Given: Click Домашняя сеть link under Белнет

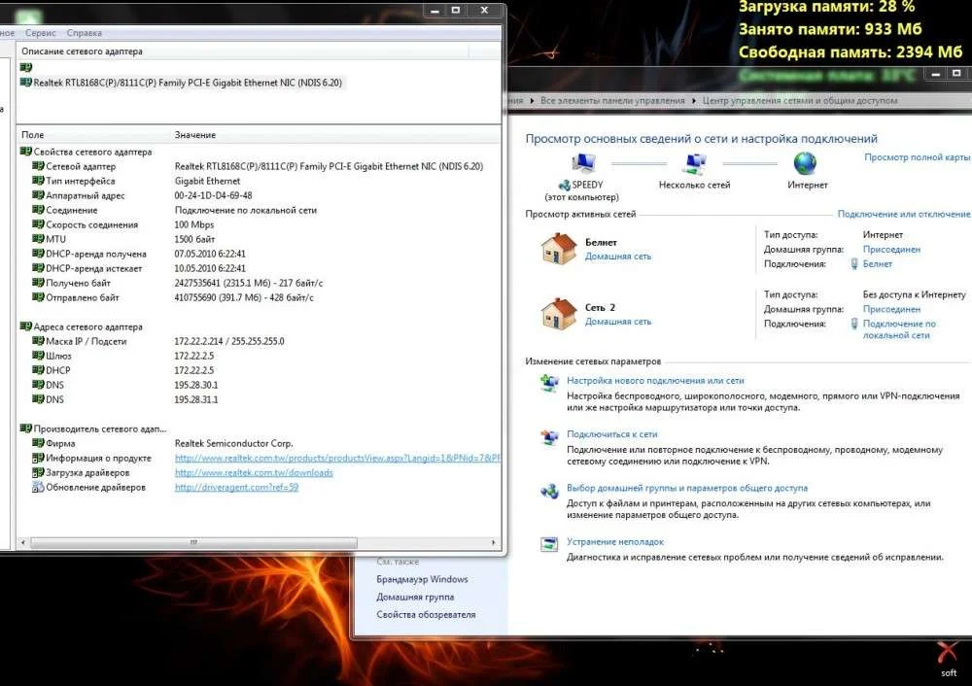Looking at the screenshot, I should coord(618,256).
